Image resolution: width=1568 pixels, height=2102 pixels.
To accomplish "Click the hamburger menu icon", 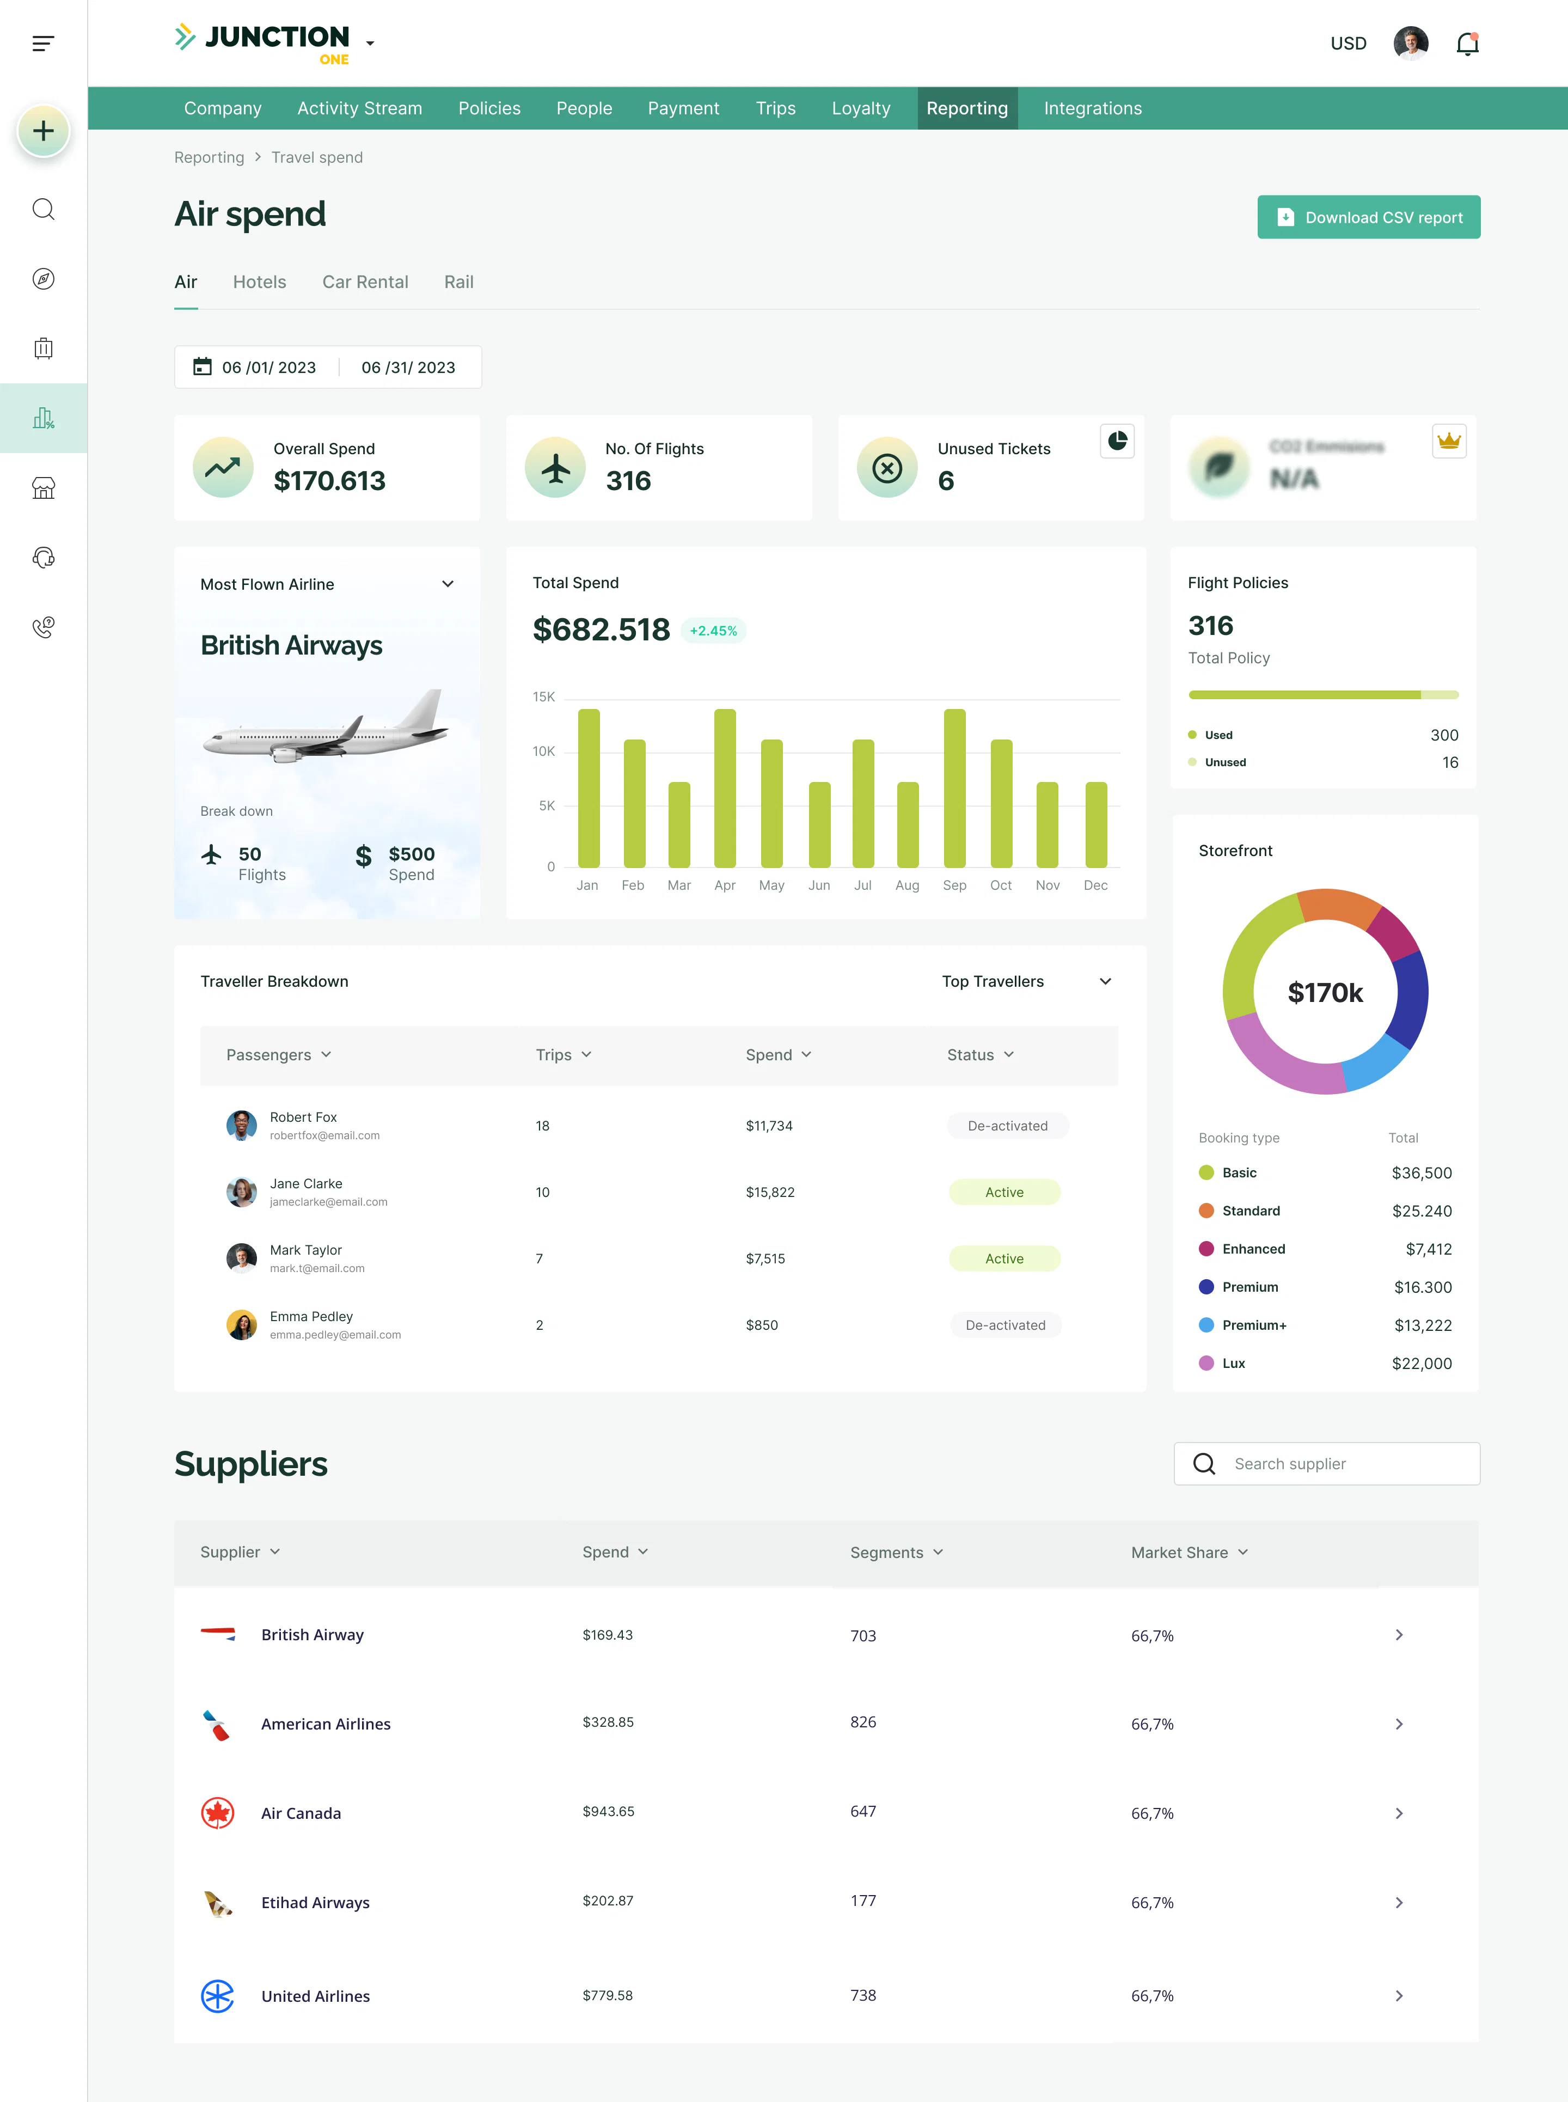I will 42,44.
